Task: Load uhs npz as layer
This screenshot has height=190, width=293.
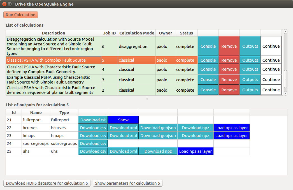Action: 195,151
